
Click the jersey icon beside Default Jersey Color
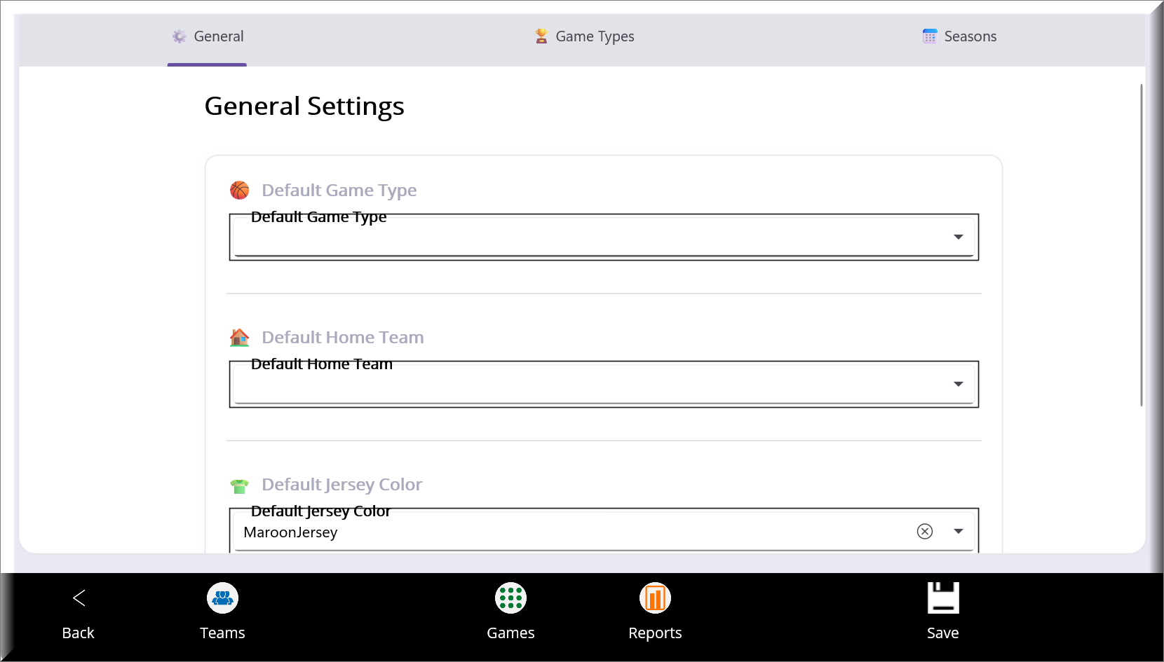click(x=240, y=485)
